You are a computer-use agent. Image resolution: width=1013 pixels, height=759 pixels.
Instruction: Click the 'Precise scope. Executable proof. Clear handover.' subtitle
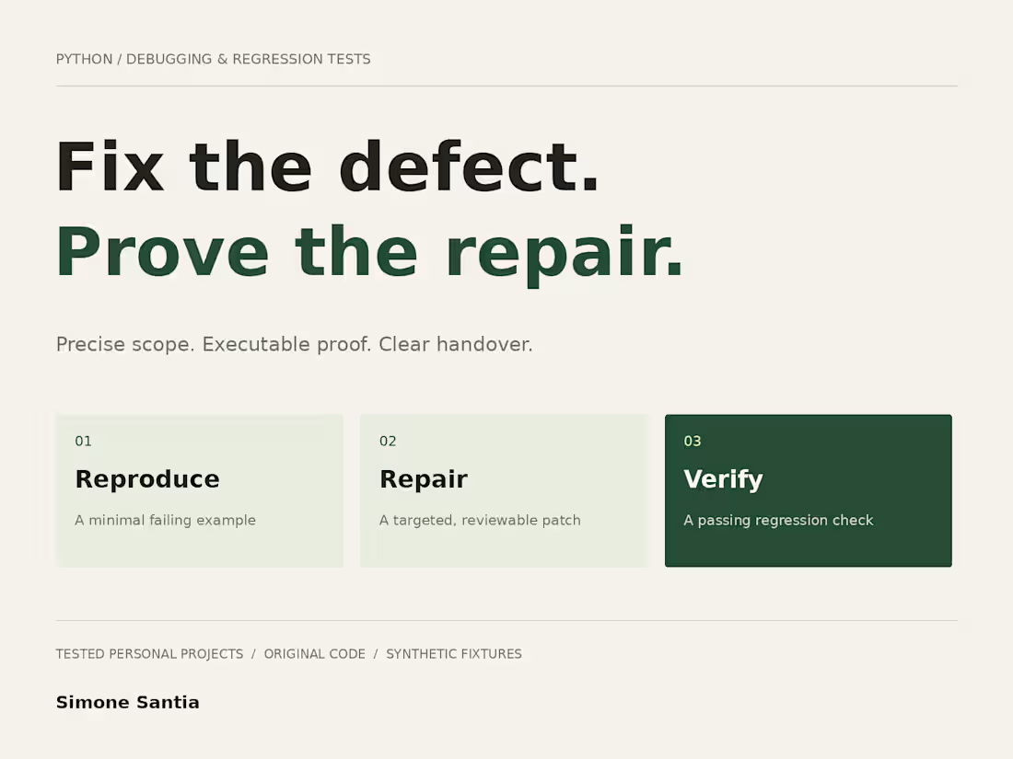click(x=295, y=344)
